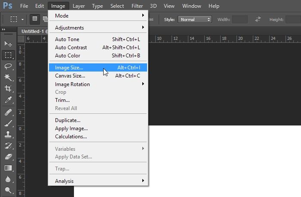Open the Filter menu
This screenshot has height=197, width=301.
137,6
